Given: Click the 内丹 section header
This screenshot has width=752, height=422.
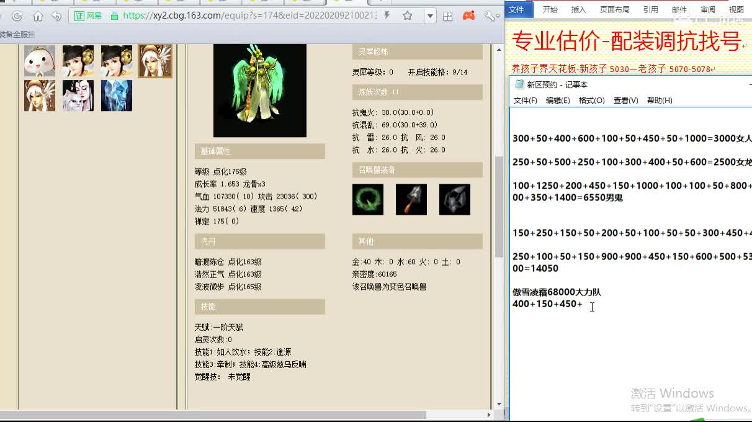Looking at the screenshot, I should [x=260, y=241].
